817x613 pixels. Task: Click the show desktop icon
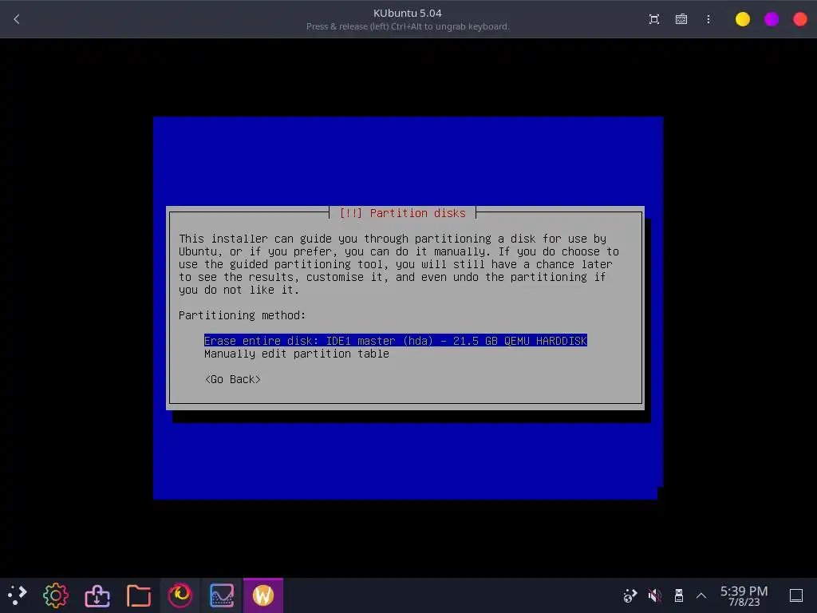pyautogui.click(x=796, y=595)
